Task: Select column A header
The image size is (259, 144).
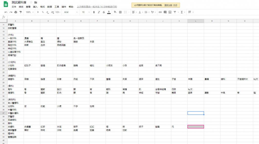Action: coord(15,21)
